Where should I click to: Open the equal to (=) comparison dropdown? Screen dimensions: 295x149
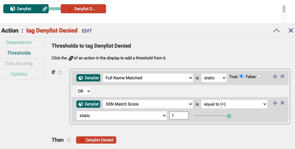[x=234, y=104]
